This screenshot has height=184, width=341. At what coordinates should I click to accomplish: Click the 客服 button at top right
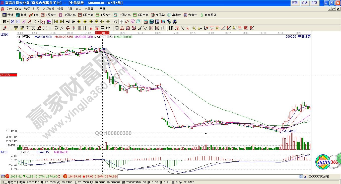pos(295,3)
